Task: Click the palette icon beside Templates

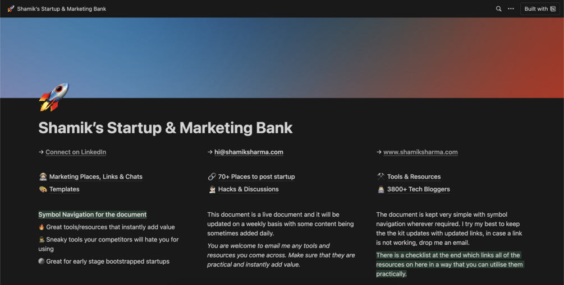Action: [x=43, y=189]
